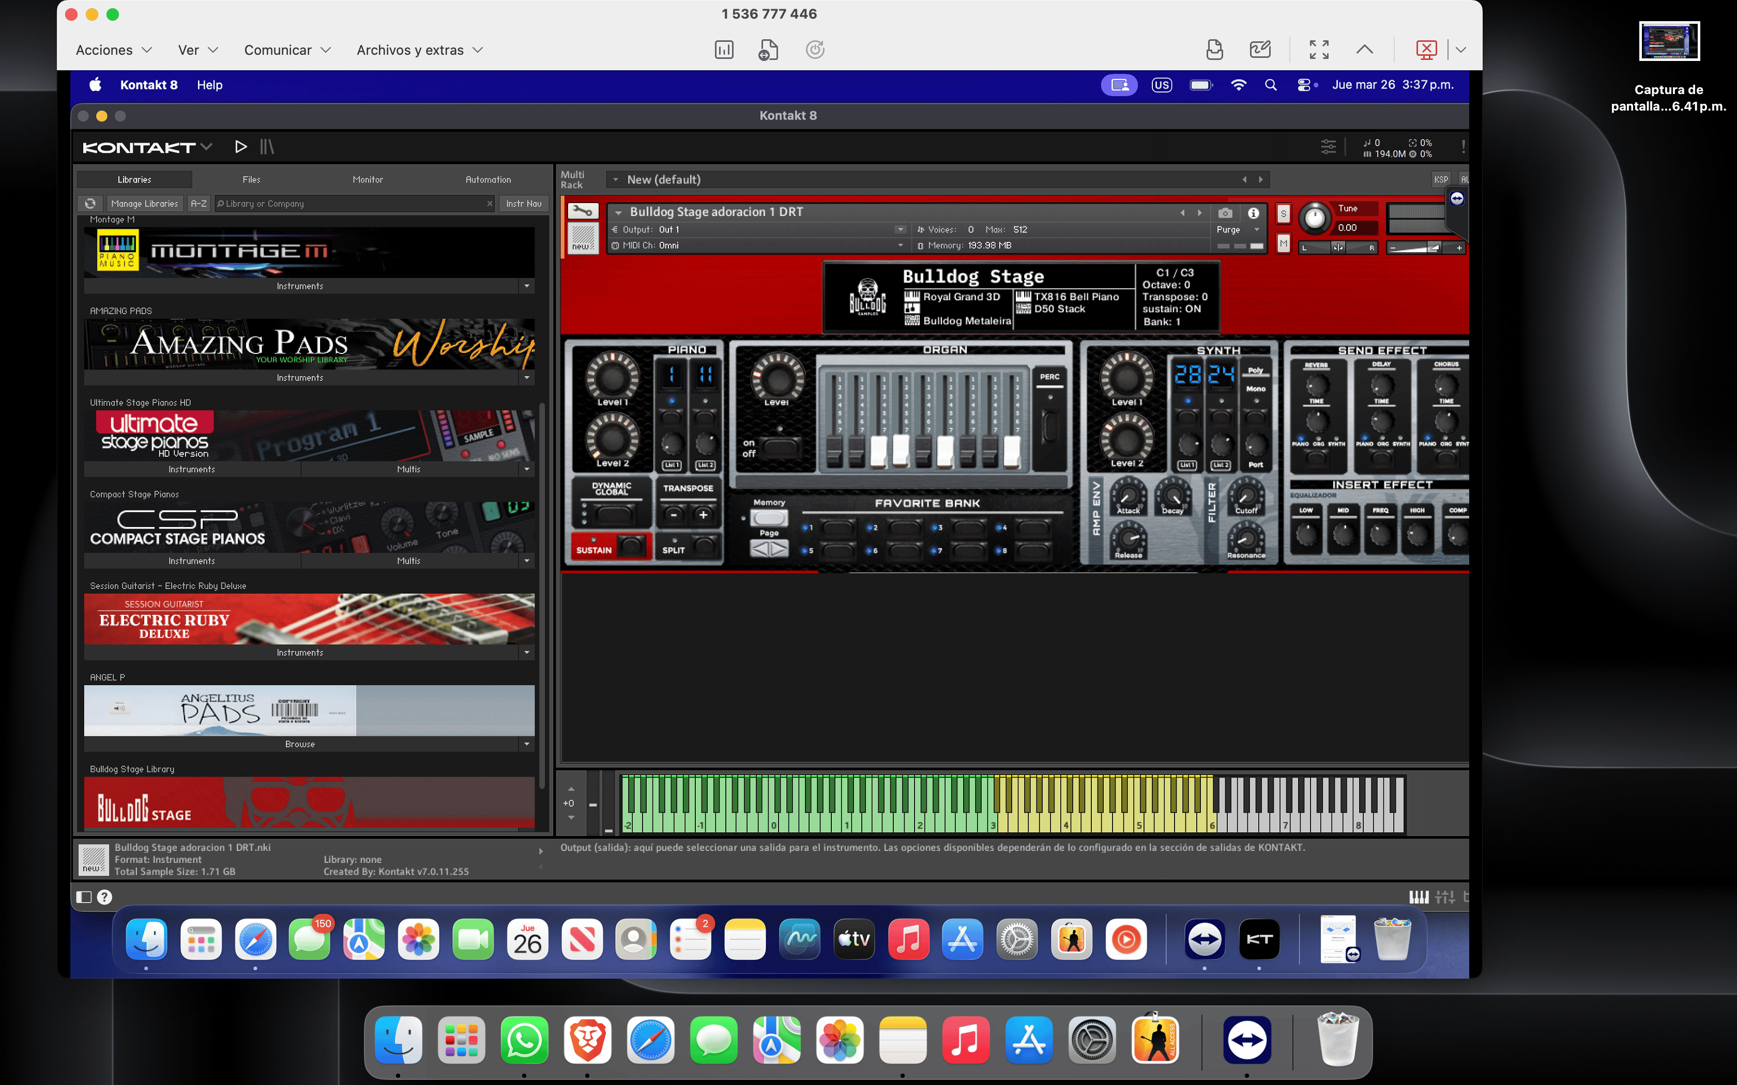
Task: Click the A-Z sort button
Action: pos(198,204)
